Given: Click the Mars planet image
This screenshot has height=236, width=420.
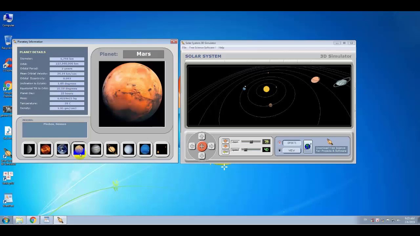Looking at the screenshot, I should (132, 94).
